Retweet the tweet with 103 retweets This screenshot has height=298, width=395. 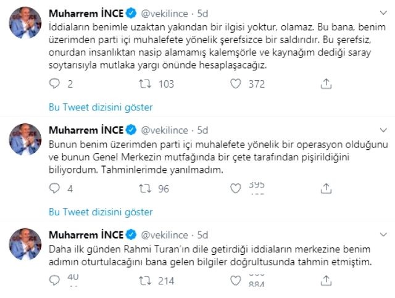[x=146, y=84]
